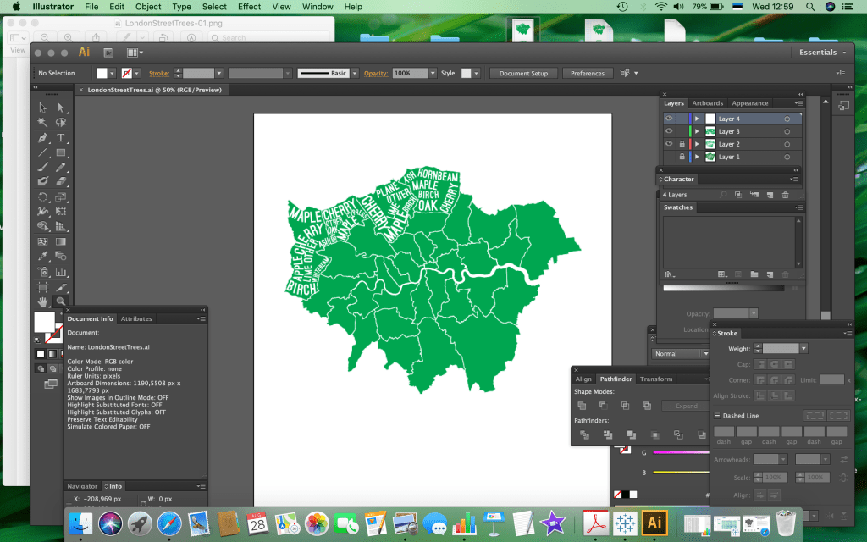Select the Type tool
This screenshot has height=542, width=867.
[61, 138]
